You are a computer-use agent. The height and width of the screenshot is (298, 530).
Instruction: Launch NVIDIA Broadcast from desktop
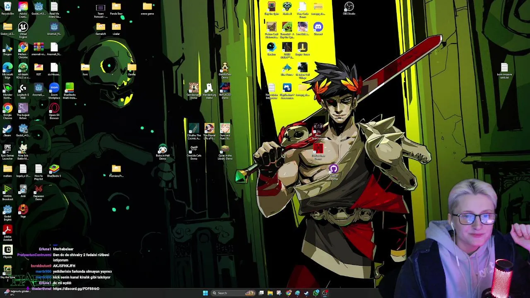point(7,192)
